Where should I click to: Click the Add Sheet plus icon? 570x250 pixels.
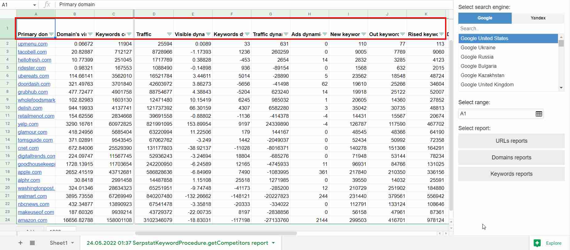pyautogui.click(x=20, y=243)
